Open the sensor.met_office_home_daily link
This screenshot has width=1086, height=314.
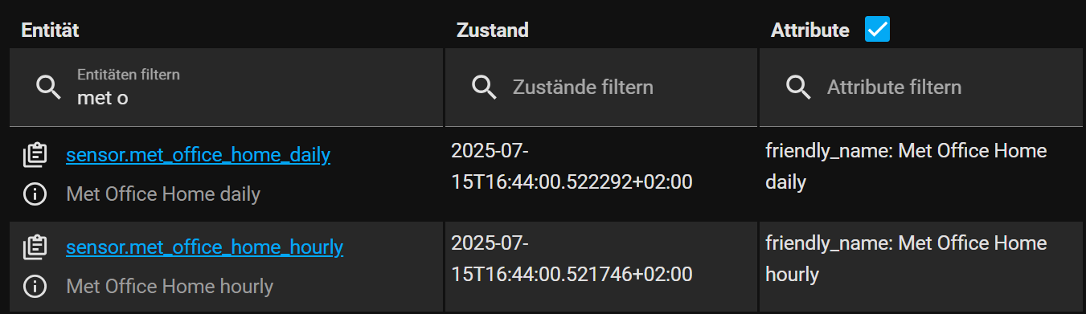pos(199,155)
